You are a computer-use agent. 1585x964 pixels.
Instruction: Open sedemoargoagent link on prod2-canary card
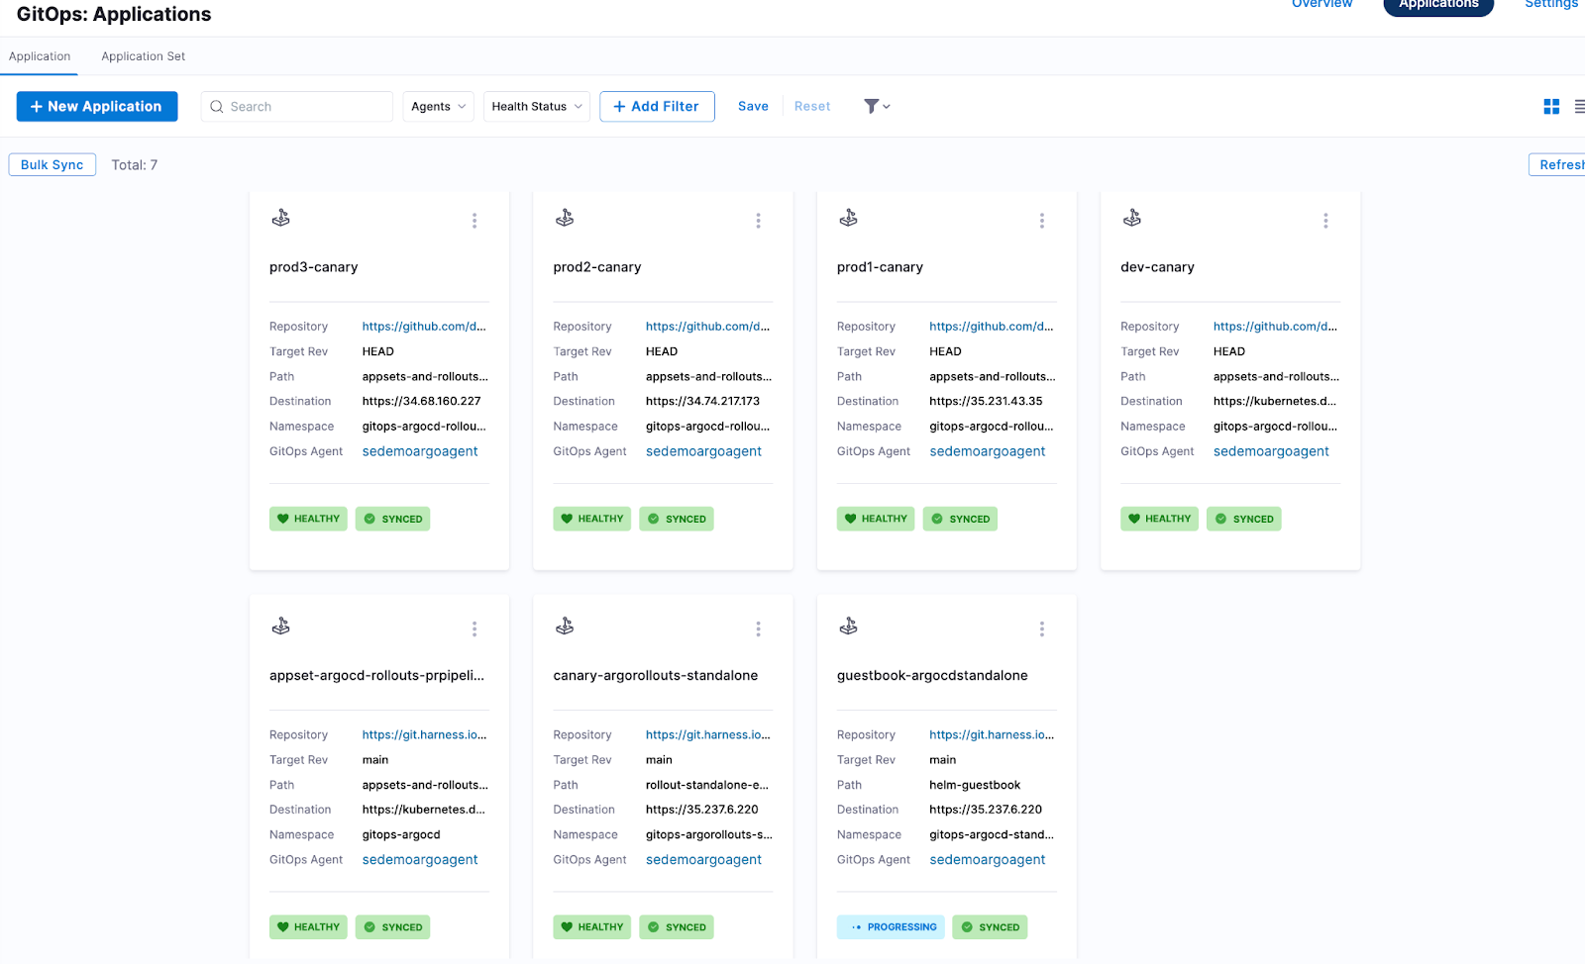(x=703, y=451)
